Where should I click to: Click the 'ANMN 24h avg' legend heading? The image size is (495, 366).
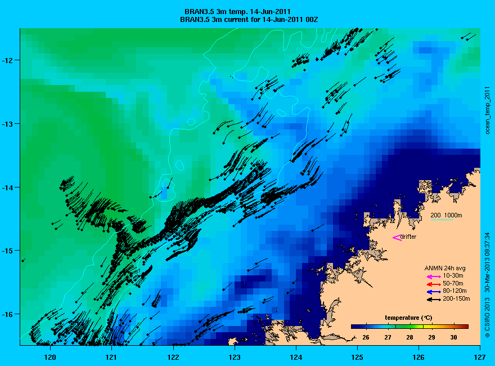pyautogui.click(x=445, y=269)
